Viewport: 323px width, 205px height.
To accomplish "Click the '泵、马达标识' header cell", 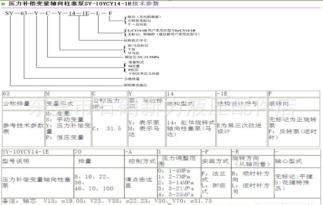I will pos(147,104).
